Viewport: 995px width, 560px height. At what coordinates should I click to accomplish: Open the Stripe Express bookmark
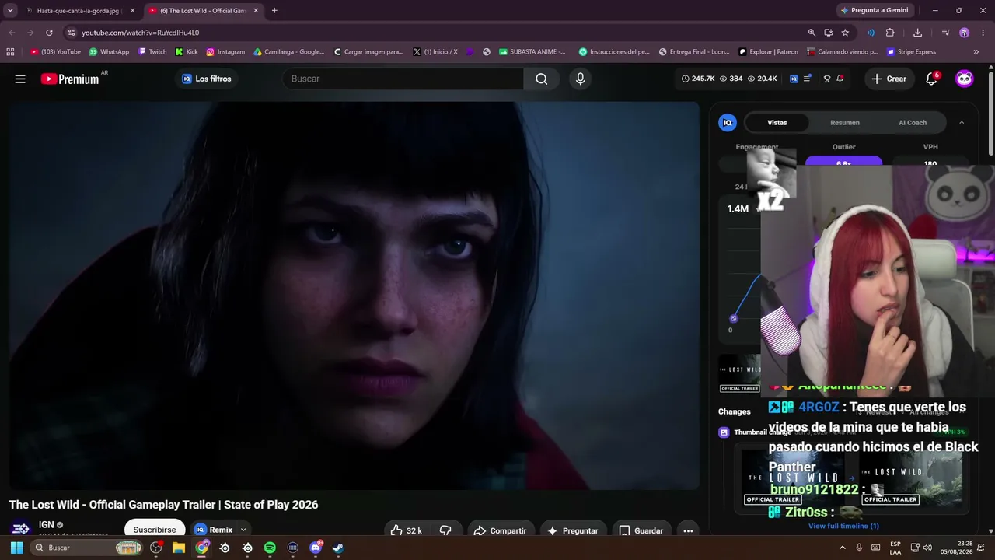[x=910, y=52]
